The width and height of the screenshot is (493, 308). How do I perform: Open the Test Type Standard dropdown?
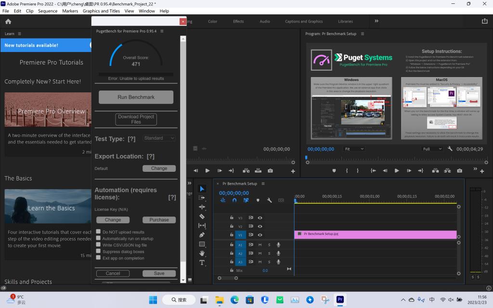pos(159,138)
